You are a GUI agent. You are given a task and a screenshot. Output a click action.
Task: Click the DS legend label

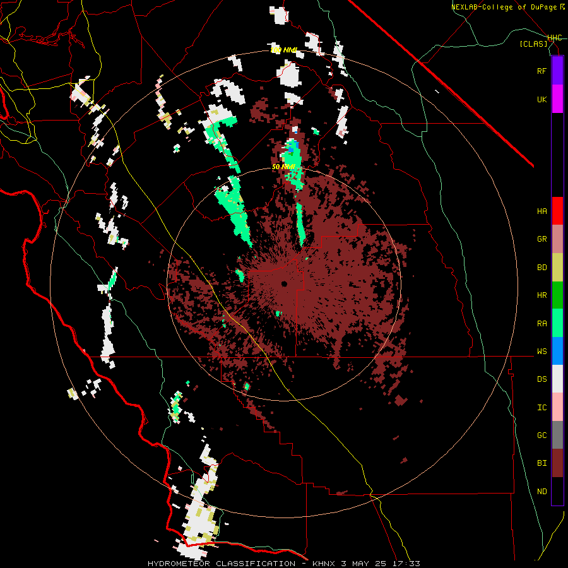(541, 379)
